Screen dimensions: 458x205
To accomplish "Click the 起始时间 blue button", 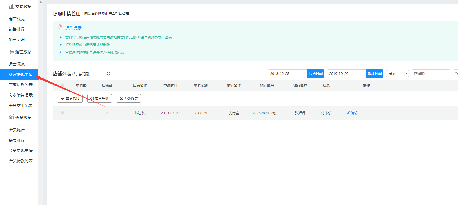I will click(x=315, y=74).
